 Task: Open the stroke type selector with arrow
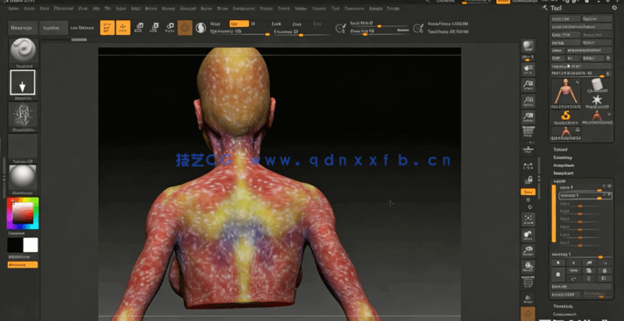click(23, 82)
